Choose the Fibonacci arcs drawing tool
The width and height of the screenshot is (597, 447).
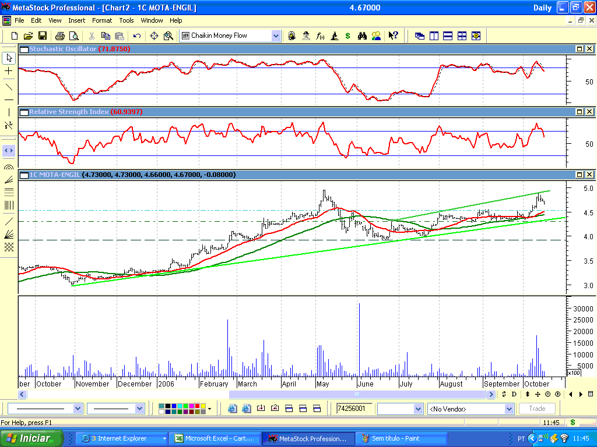[9, 167]
